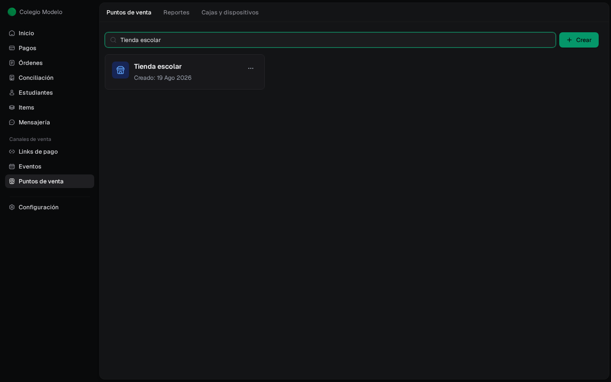Viewport: 611px width, 382px height.
Task: Open Items in the sidebar
Action: pos(50,107)
